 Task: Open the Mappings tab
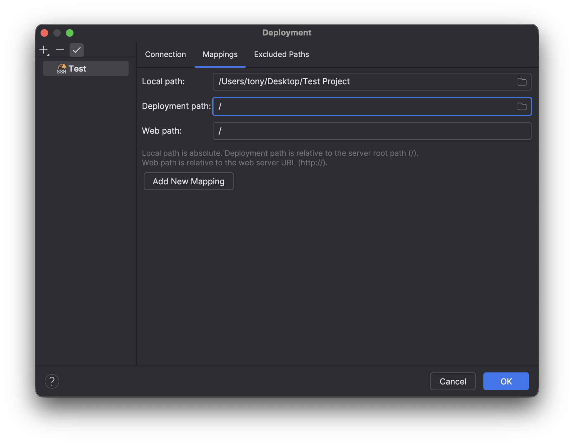tap(220, 54)
